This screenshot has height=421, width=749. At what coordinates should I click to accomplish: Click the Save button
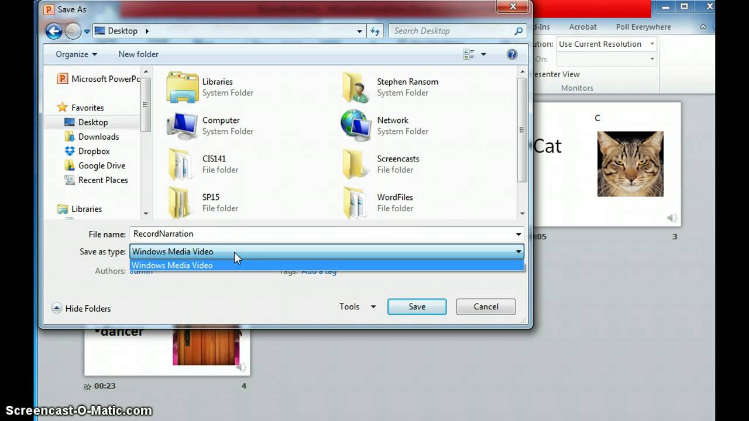point(417,306)
